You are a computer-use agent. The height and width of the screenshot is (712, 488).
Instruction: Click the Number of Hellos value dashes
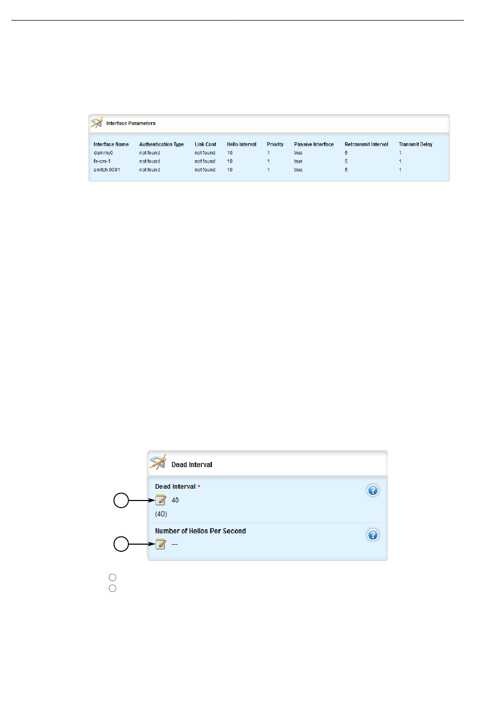point(175,544)
